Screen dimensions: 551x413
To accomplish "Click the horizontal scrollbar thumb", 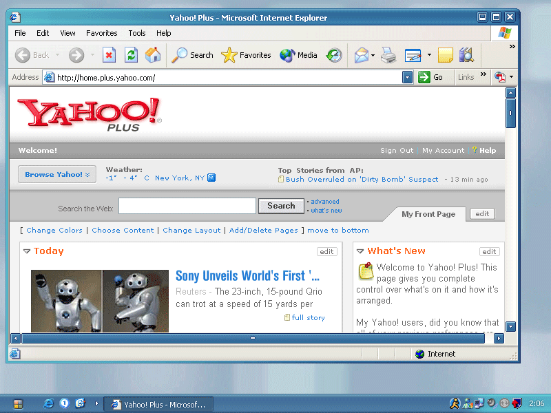I will [253, 338].
